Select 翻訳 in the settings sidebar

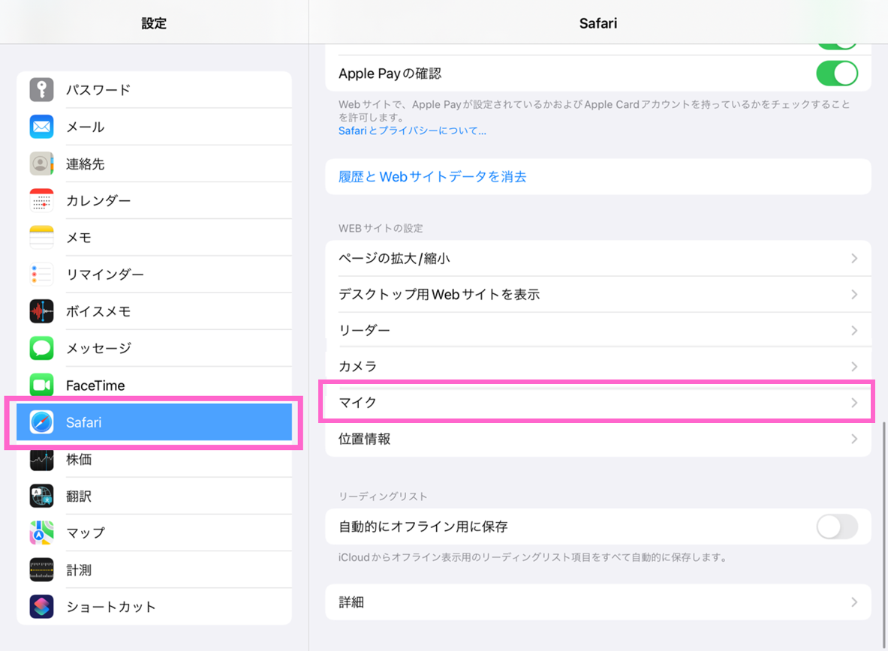point(79,496)
